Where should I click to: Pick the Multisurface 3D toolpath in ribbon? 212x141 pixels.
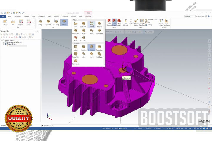48,22
